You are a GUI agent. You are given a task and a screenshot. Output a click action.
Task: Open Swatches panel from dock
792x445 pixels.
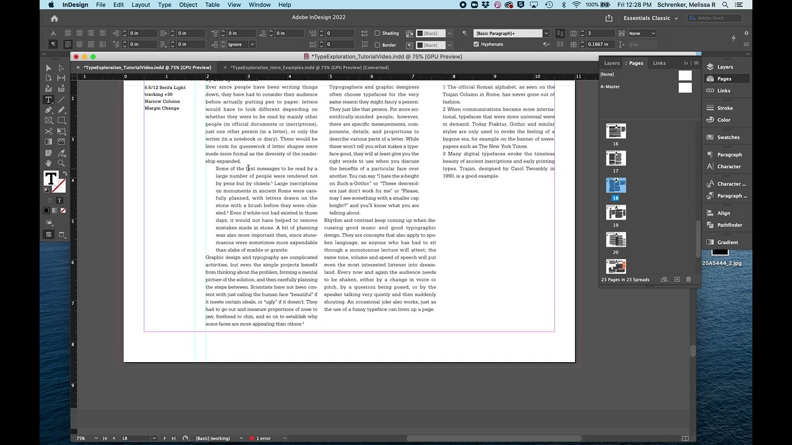pyautogui.click(x=728, y=137)
